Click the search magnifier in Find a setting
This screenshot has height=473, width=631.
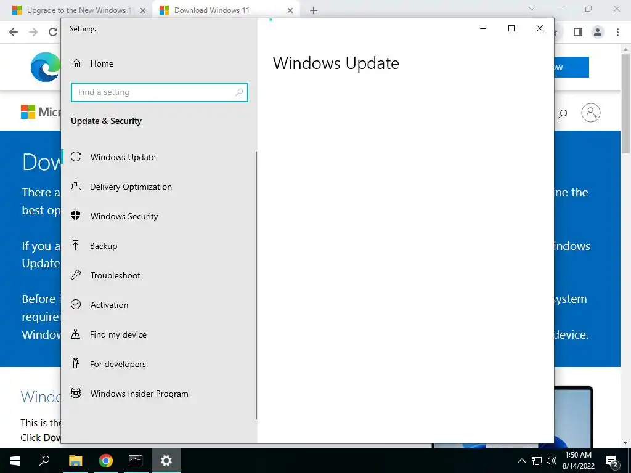[x=239, y=92]
